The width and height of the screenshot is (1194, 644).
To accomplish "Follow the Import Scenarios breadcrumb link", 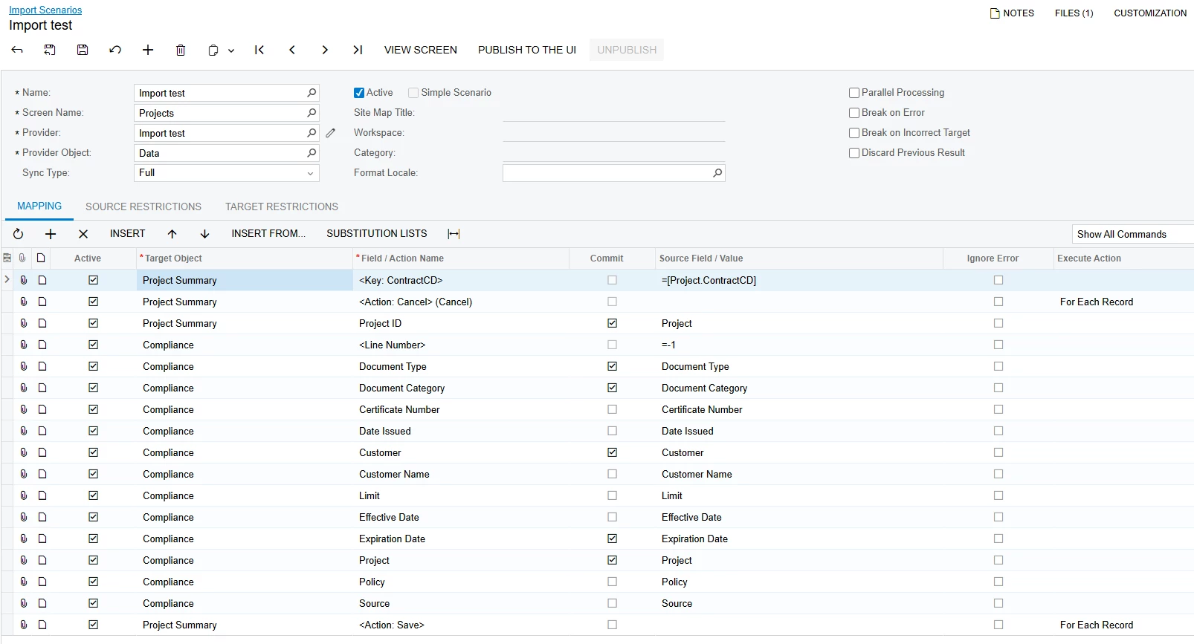I will pyautogui.click(x=45, y=10).
